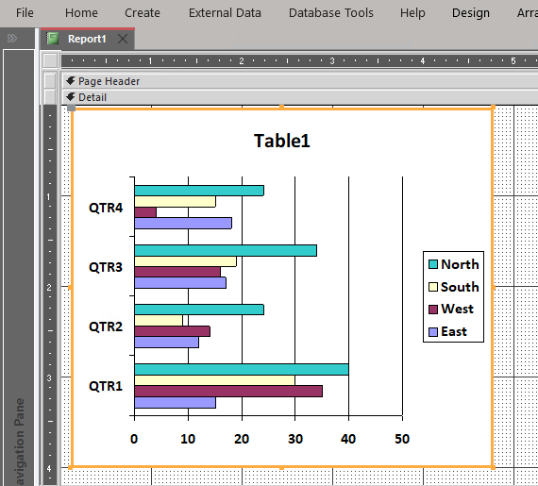Click the North legend label

pyautogui.click(x=460, y=264)
